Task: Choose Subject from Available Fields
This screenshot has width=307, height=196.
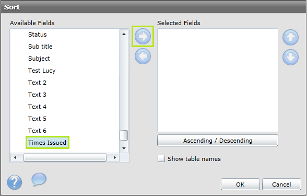Action: pos(39,59)
